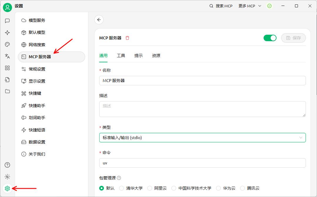The width and height of the screenshot is (317, 197).
Task: Click the search MCP magnifier icon
Action: tap(211, 6)
